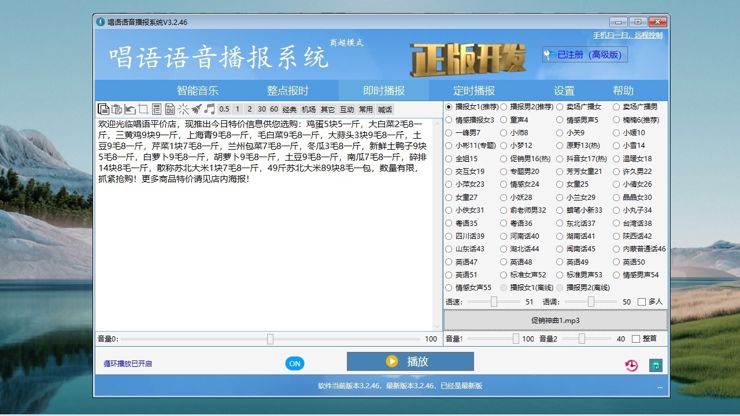Image resolution: width=740 pixels, height=416 pixels.
Task: Click the 播放 play button
Action: (409, 361)
